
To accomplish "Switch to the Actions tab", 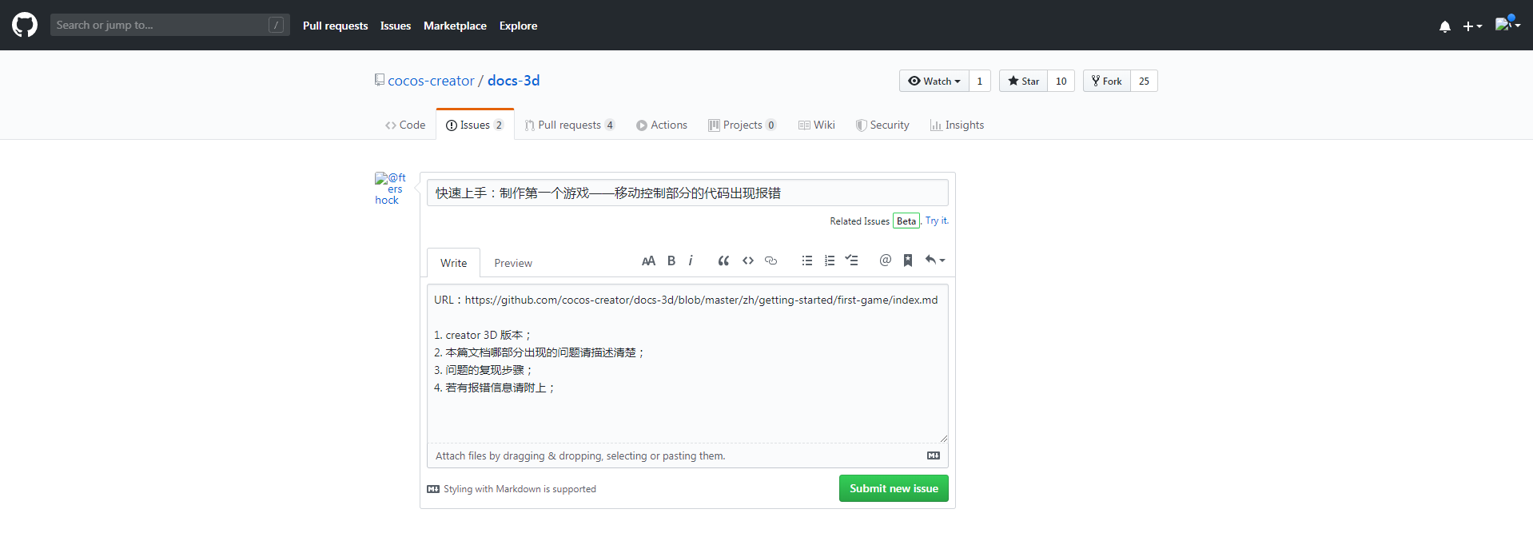I will (x=662, y=125).
